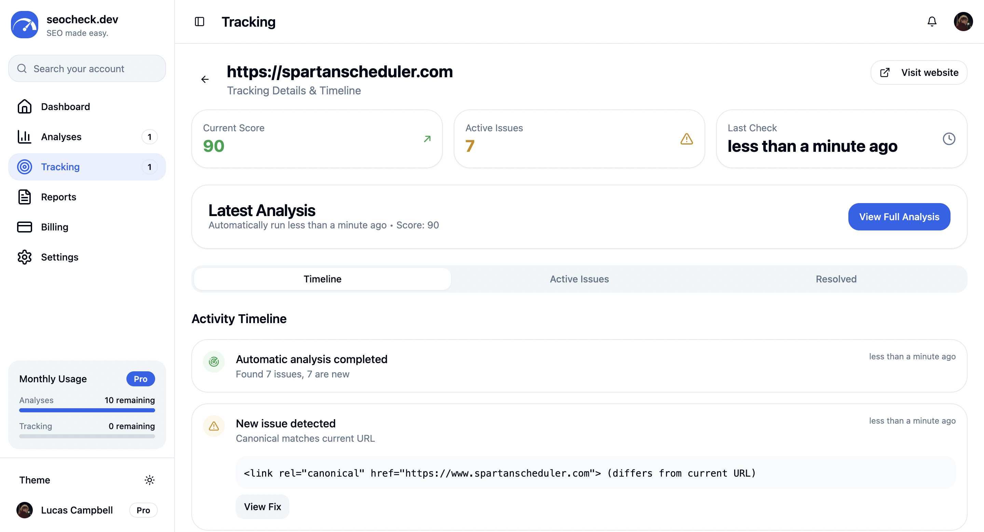Switch to the Active Issues tab
984x532 pixels.
pos(579,279)
